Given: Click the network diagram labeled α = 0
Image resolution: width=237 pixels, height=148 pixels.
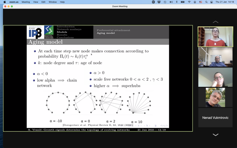Looking at the screenshot, I should [85, 102].
